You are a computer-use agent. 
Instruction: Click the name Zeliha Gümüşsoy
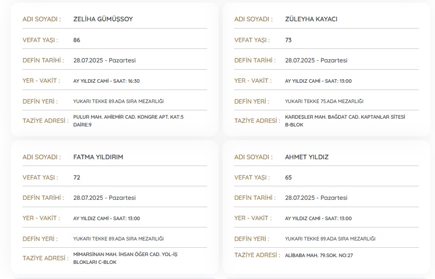point(103,19)
